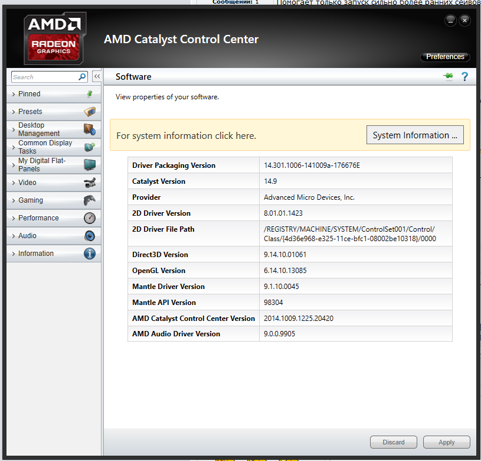Click the Audio speaker icon
The width and height of the screenshot is (481, 461).
point(90,236)
